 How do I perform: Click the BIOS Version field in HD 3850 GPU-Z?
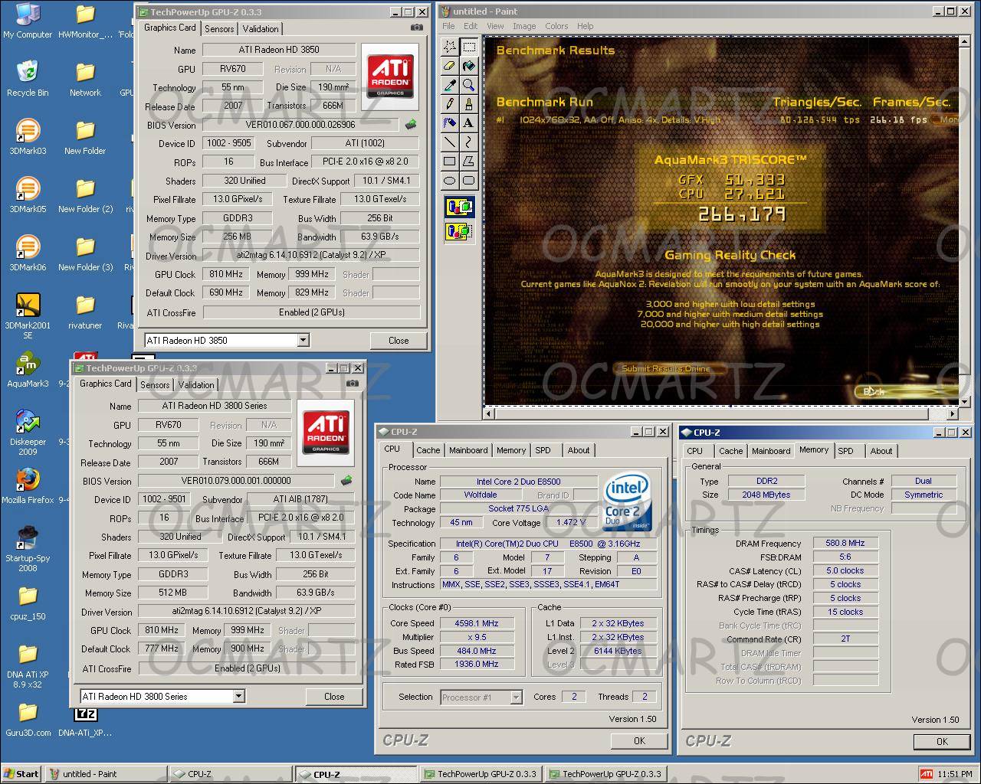click(x=300, y=125)
